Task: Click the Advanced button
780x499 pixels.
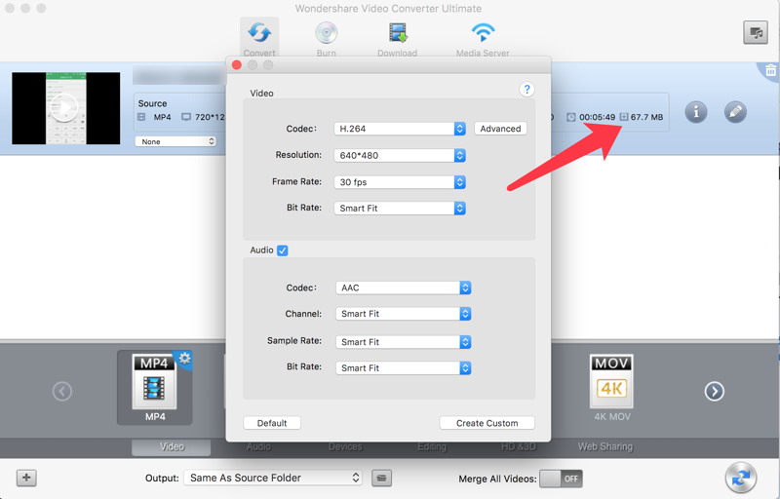Action: (500, 129)
